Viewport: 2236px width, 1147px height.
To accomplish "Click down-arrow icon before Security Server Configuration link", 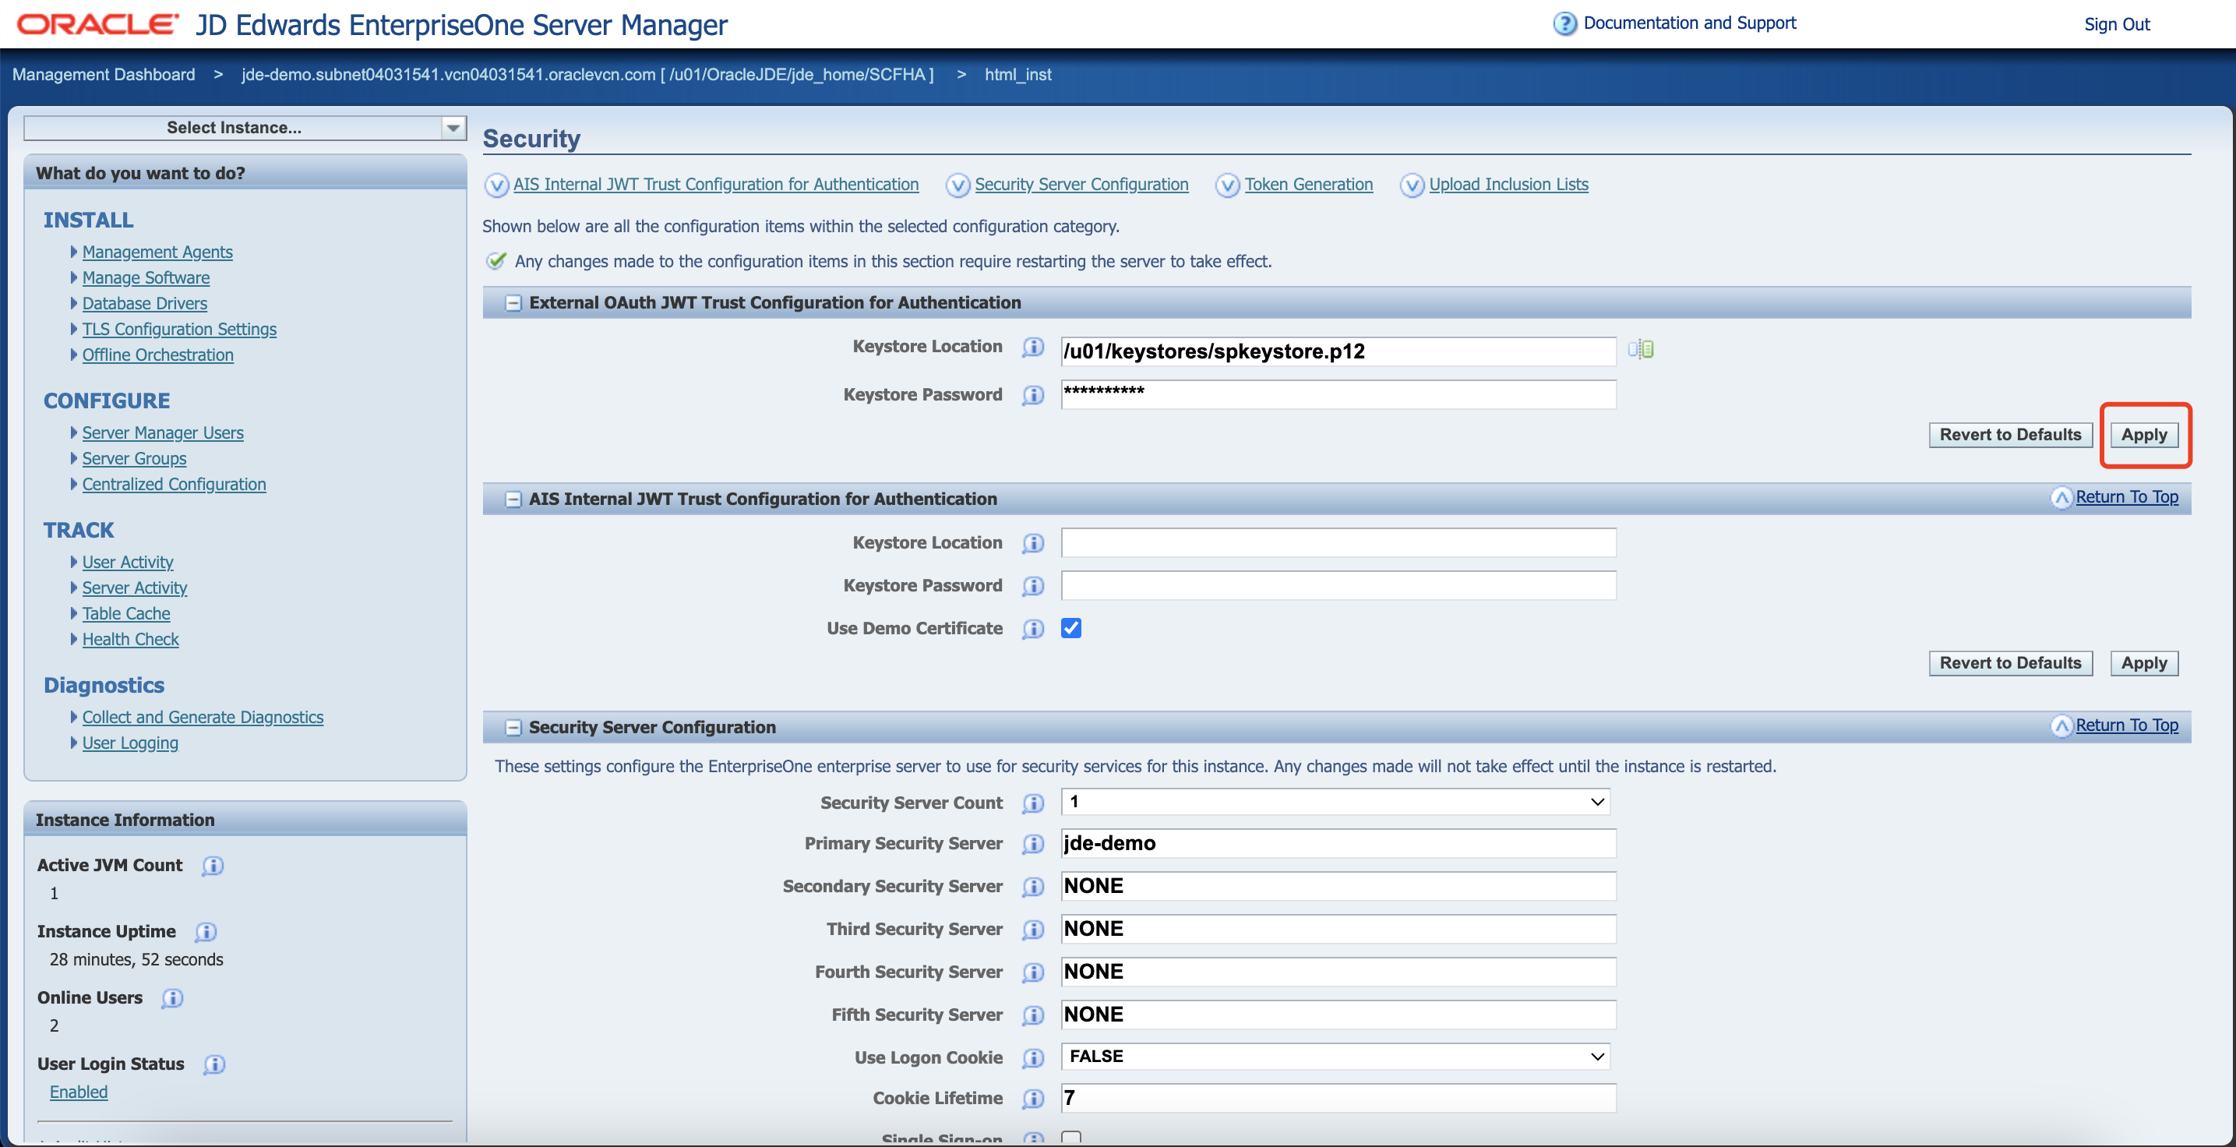I will (x=958, y=185).
